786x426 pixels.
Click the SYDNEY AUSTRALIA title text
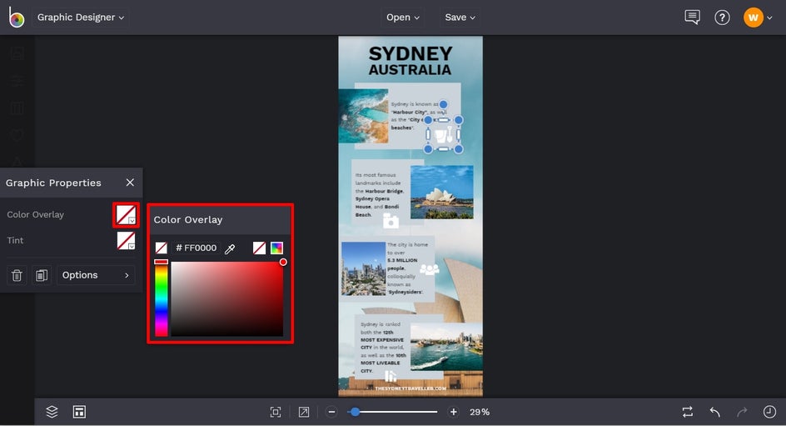[x=410, y=61]
